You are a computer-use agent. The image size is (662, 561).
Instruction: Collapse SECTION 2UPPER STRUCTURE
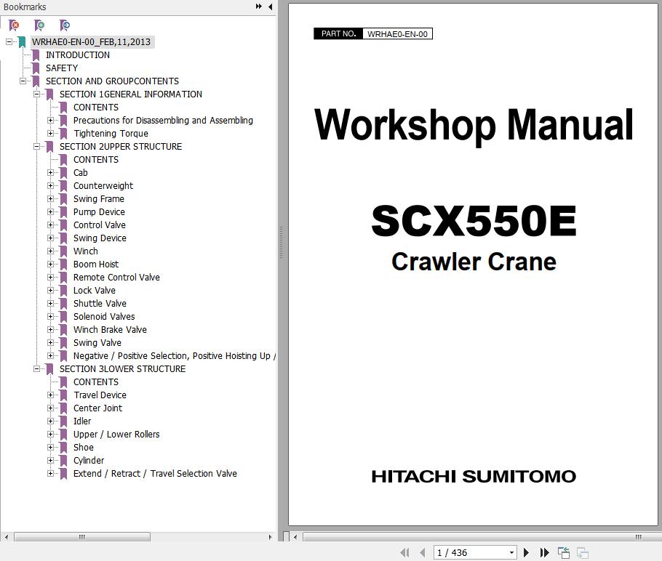coord(36,146)
